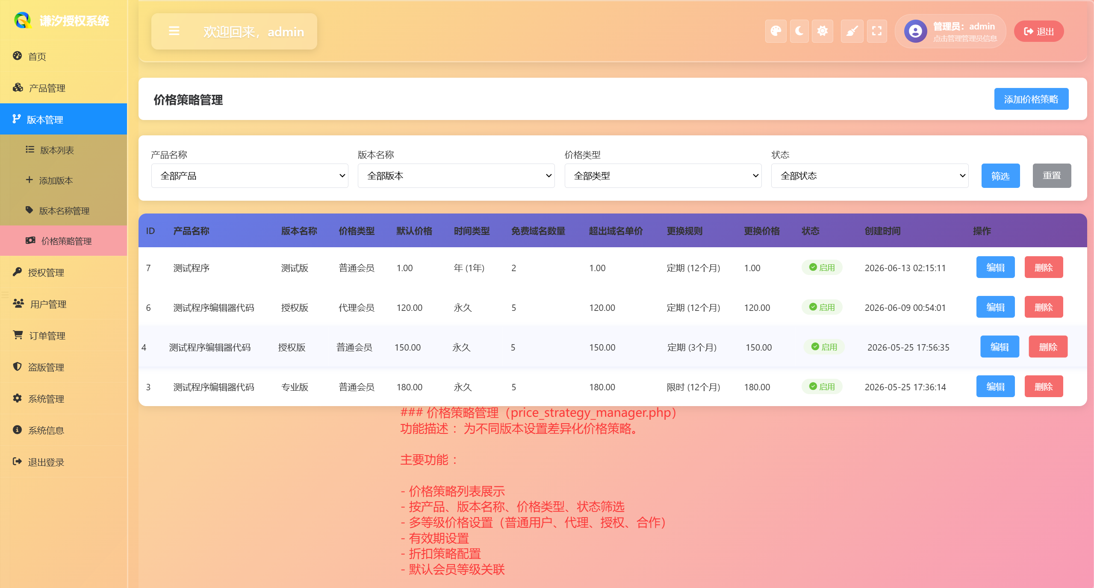Select 价格策略管理 submenu item
Screen dimensions: 1094x588
(63, 241)
